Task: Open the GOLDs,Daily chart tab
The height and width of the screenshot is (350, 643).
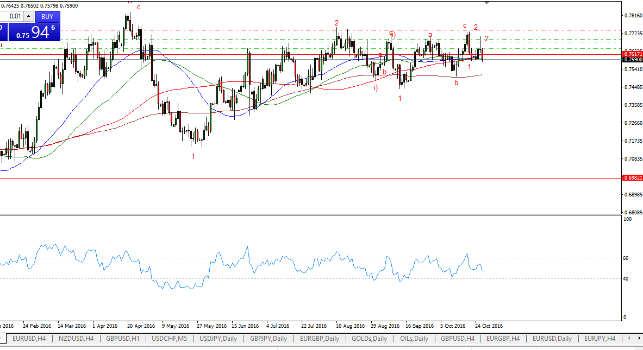Action: point(369,339)
